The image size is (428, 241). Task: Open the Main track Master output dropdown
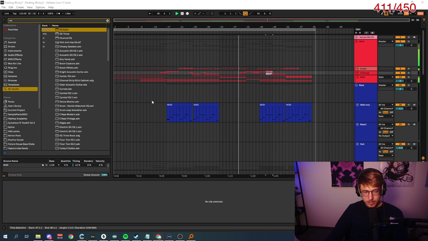click(385, 42)
